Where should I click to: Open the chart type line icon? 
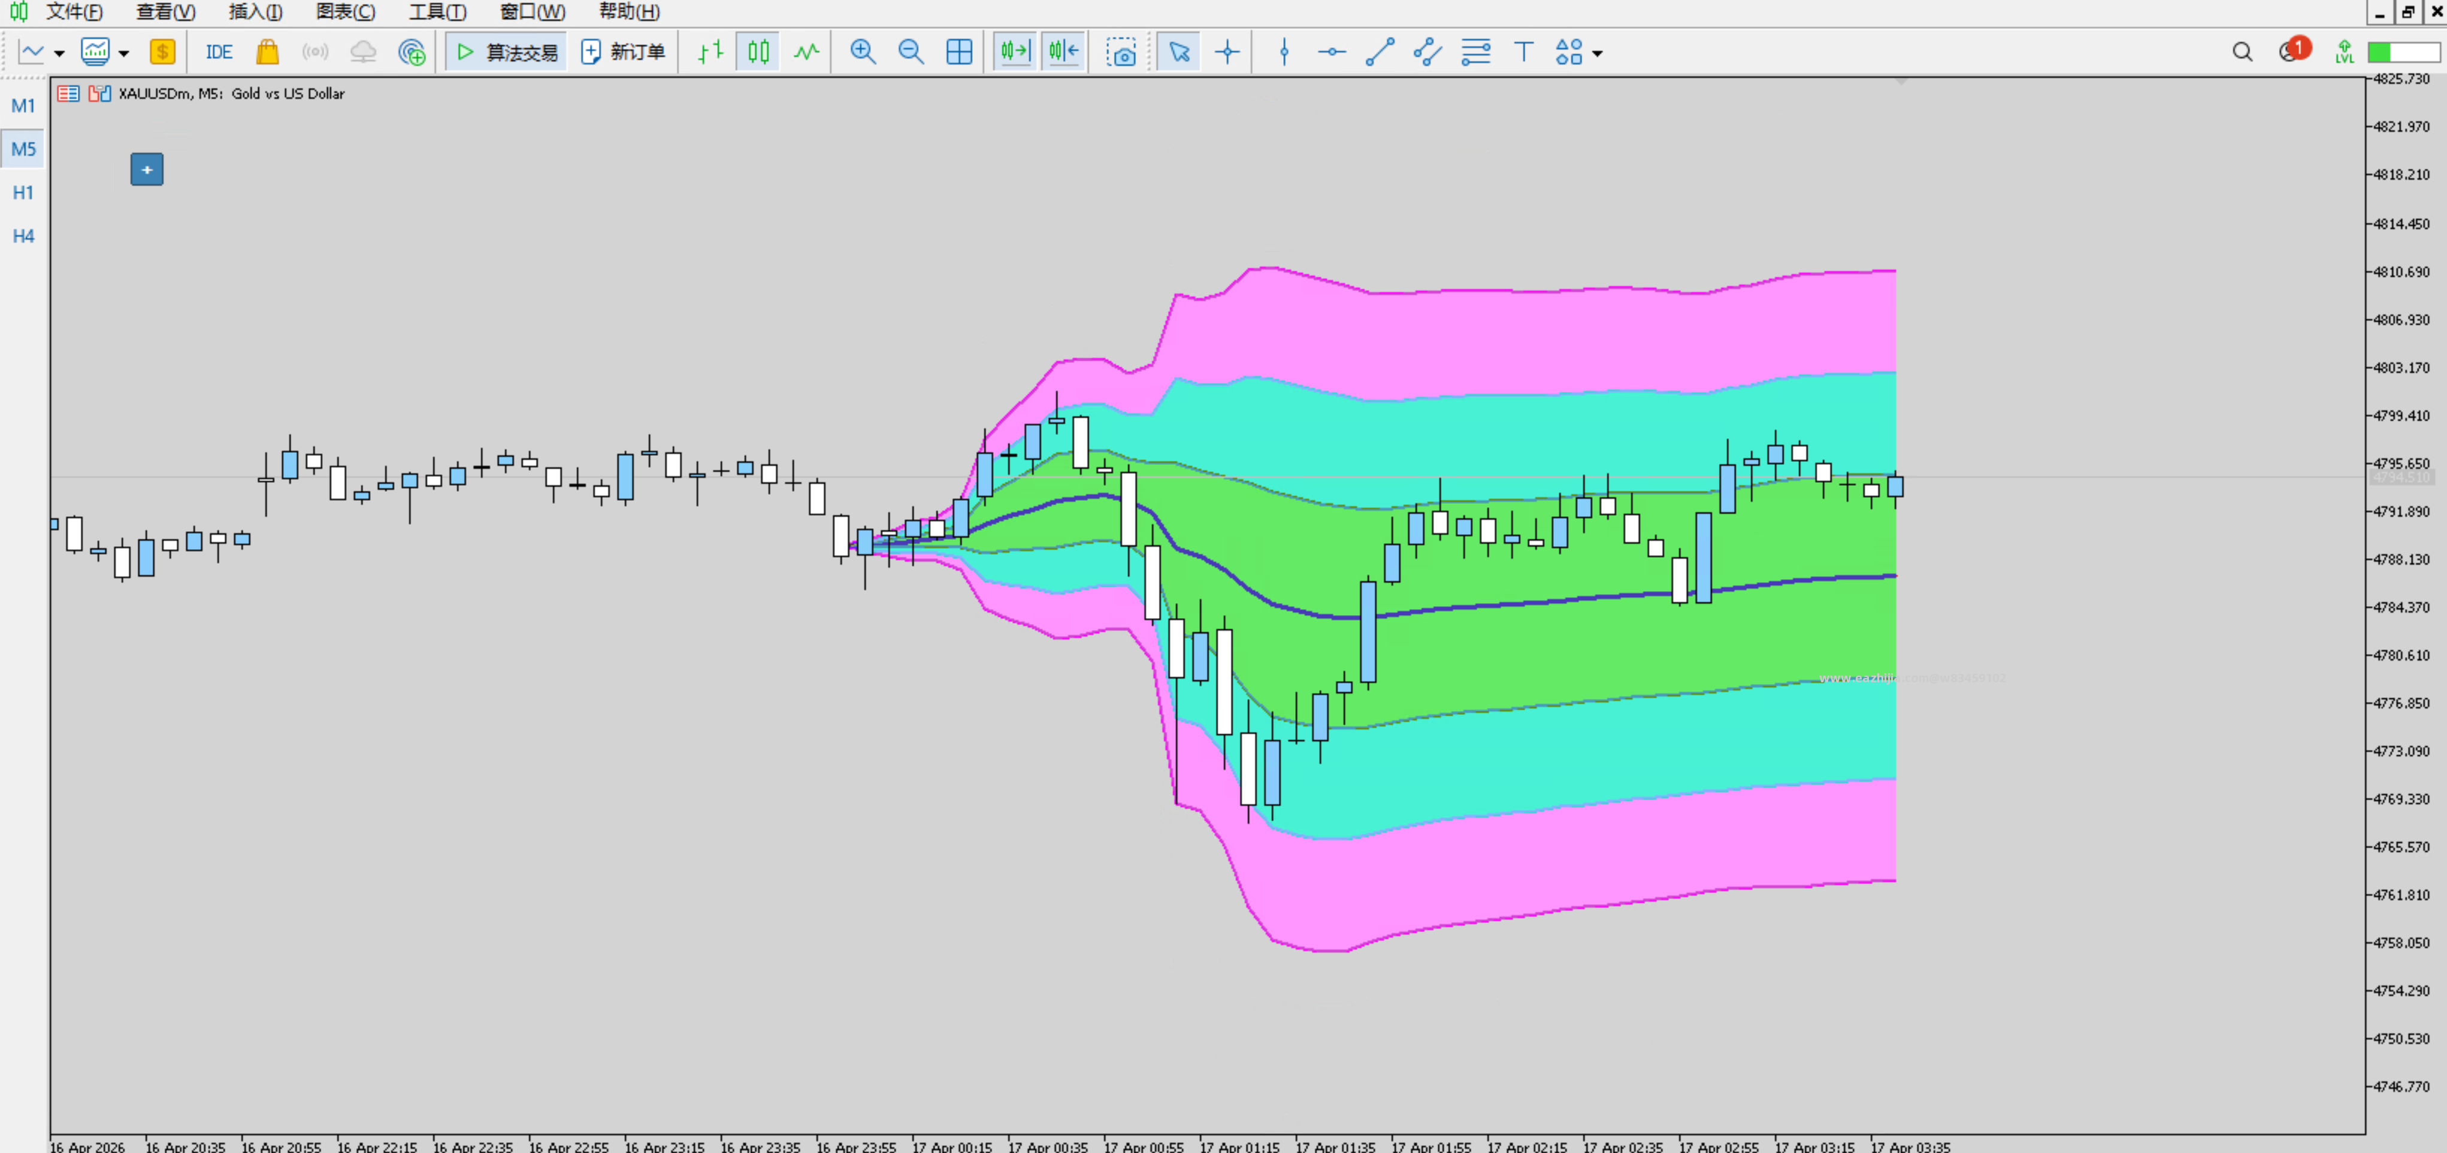(31, 52)
